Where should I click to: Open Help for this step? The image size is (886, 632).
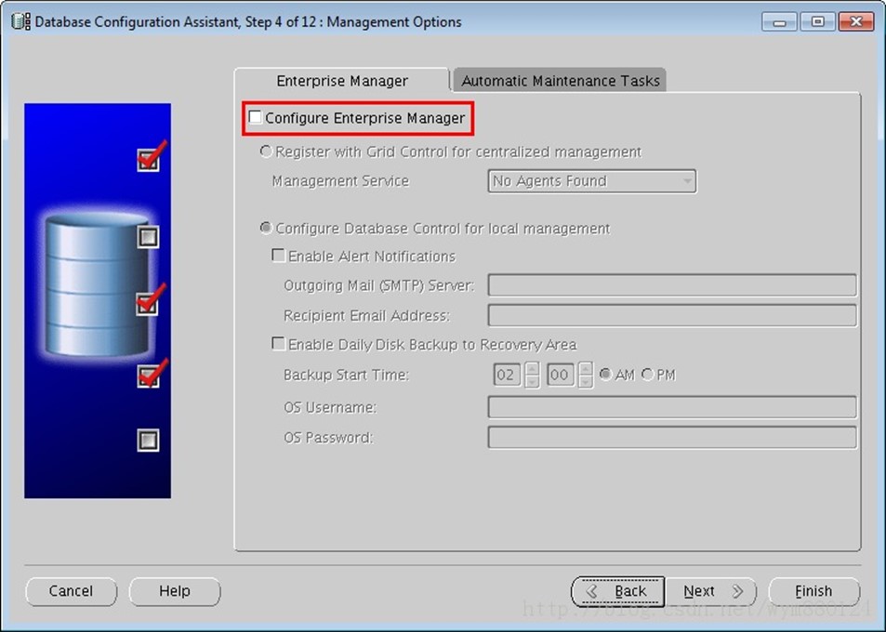tap(175, 591)
